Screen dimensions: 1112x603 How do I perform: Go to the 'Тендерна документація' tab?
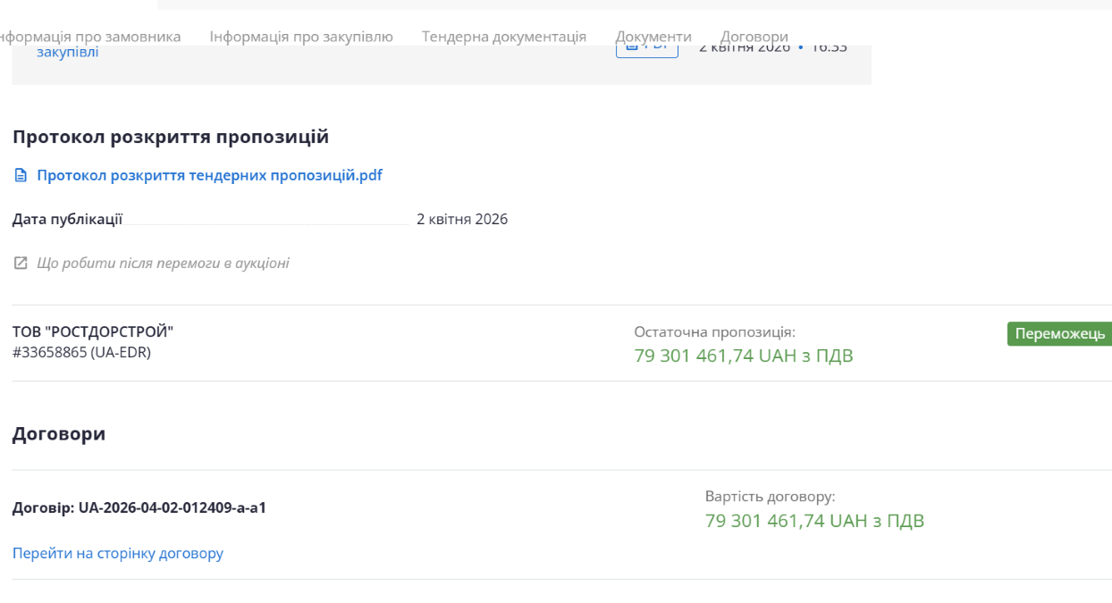pyautogui.click(x=504, y=37)
